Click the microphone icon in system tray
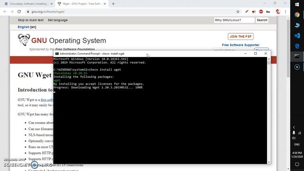304x171 pixels. pos(294,133)
